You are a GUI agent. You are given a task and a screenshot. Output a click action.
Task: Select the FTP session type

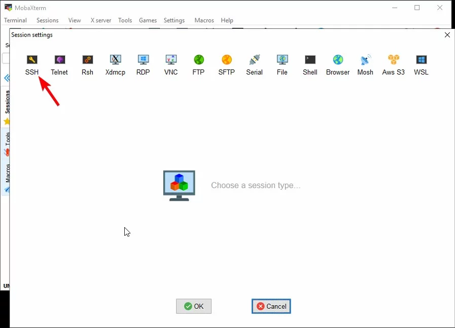pos(199,65)
